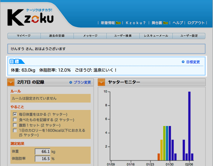This screenshot has height=166, width=213.
Task: Click the tallest blue bar in chart
Action: (189, 126)
